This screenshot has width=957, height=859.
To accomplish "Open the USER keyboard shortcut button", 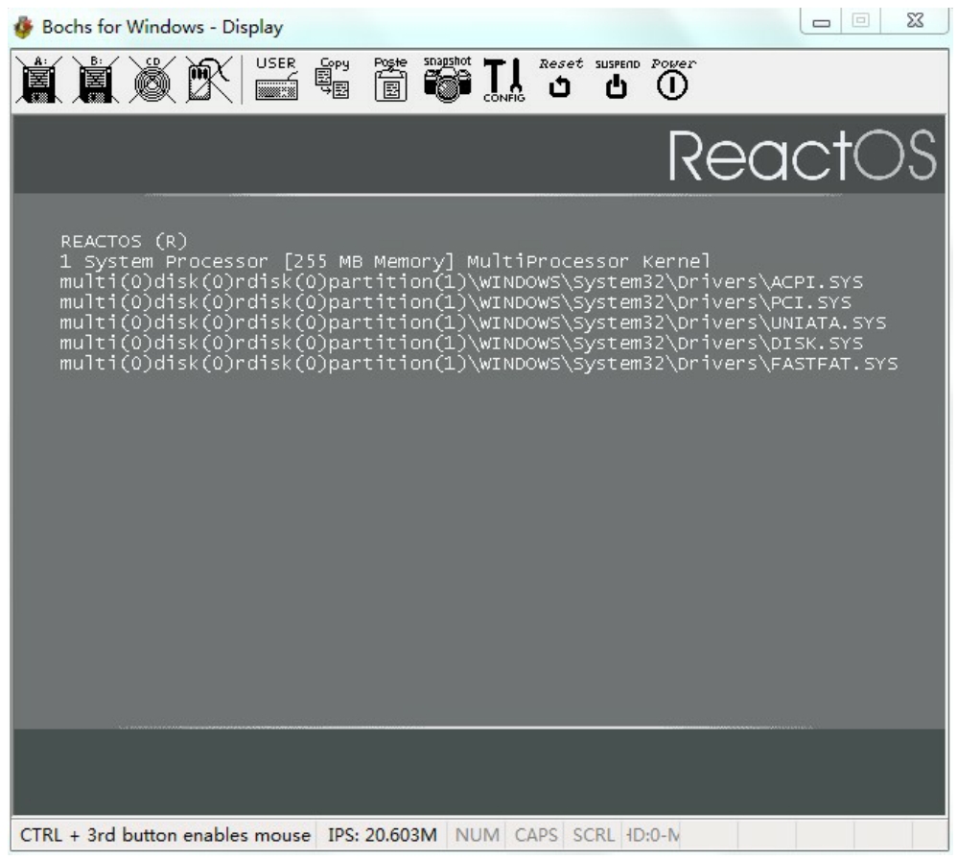I will 276,79.
